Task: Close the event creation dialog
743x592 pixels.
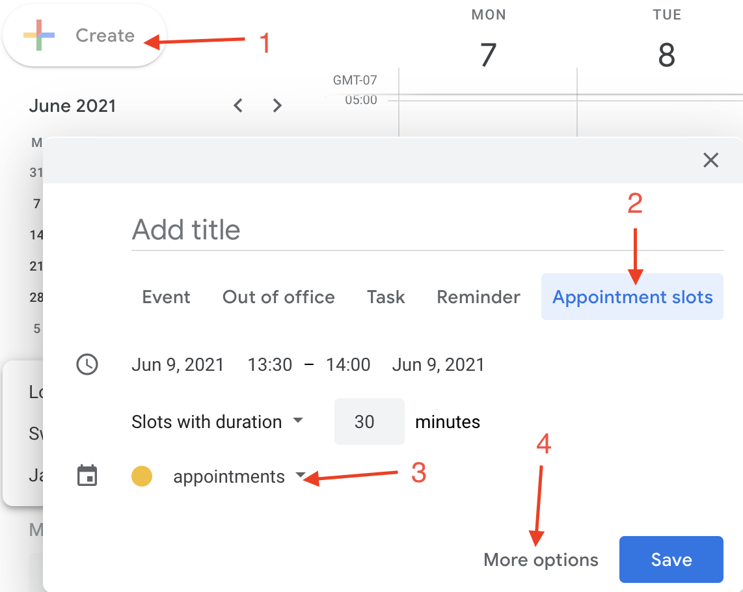Action: click(x=710, y=160)
